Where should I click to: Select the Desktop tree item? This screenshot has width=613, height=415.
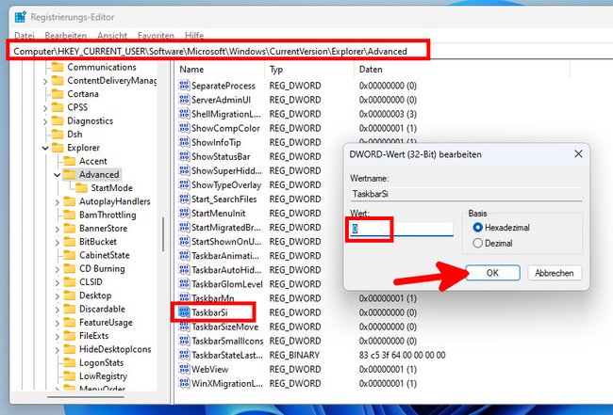click(x=95, y=295)
